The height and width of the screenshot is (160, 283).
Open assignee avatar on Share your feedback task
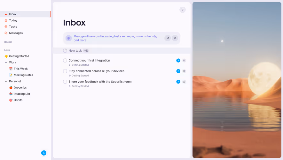(x=178, y=82)
